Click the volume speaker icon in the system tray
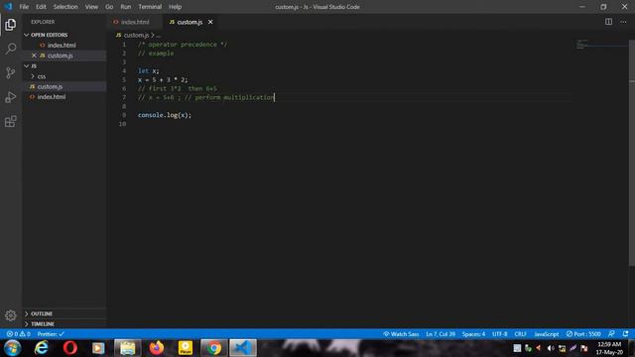Image resolution: width=635 pixels, height=357 pixels. point(551,348)
